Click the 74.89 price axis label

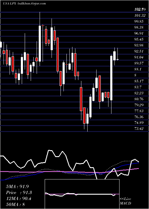139,123
